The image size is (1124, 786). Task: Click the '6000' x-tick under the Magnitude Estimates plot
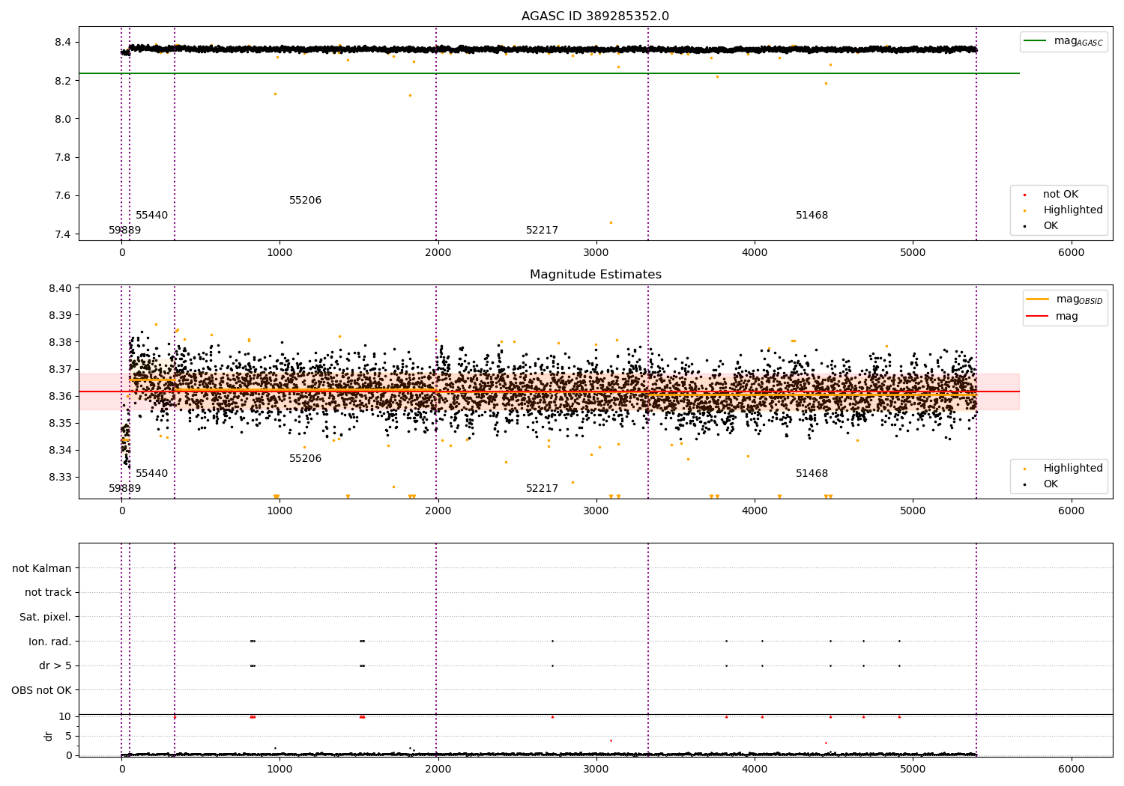[x=1072, y=511]
